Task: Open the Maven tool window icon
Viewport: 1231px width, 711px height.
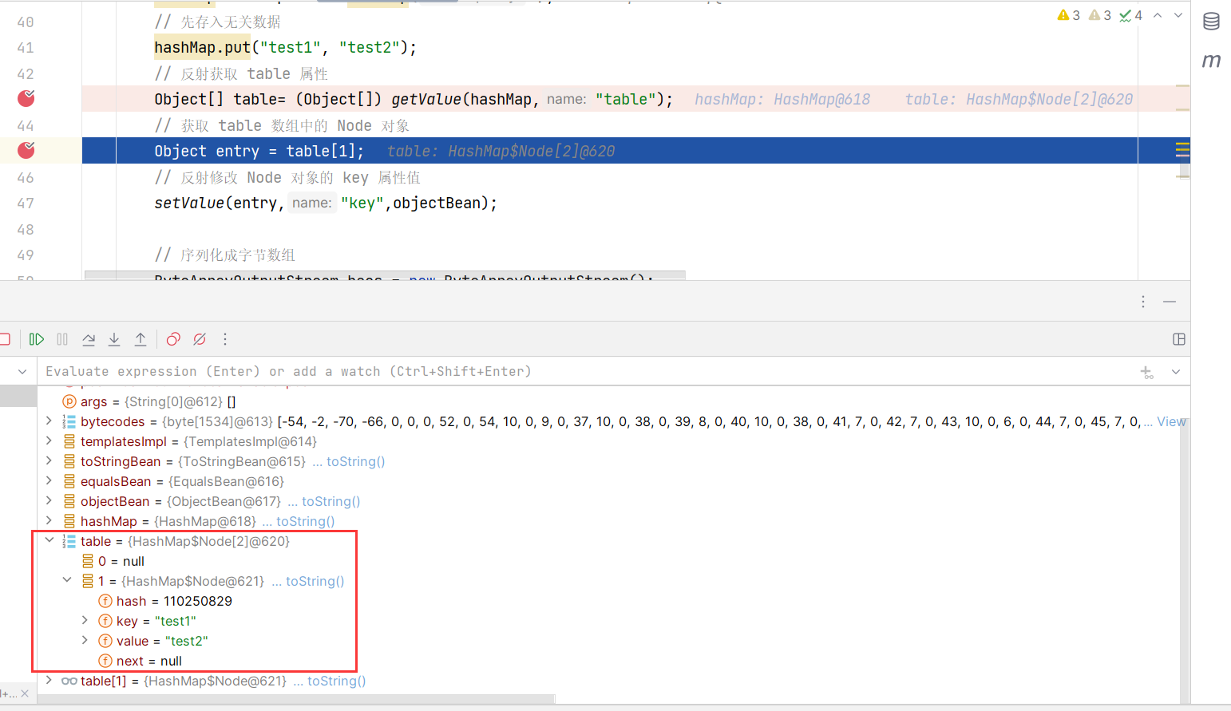Action: pyautogui.click(x=1211, y=61)
